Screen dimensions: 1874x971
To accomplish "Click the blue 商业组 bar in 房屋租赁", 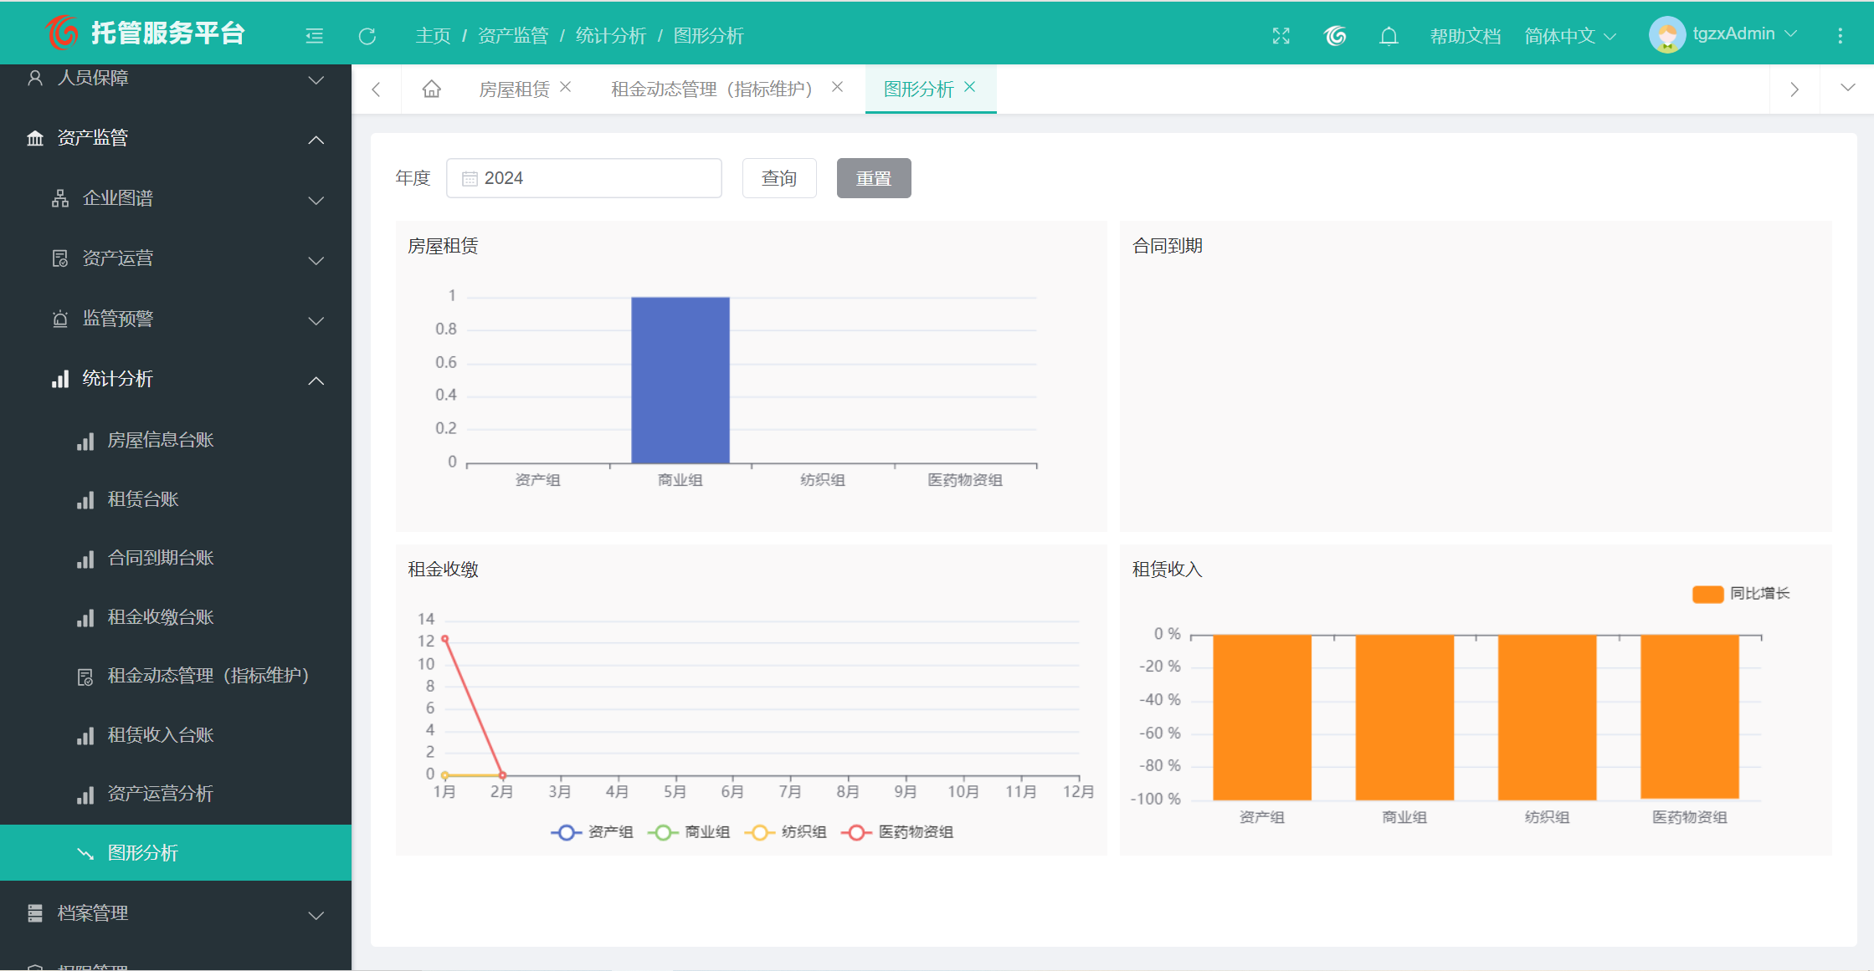I will [x=680, y=381].
